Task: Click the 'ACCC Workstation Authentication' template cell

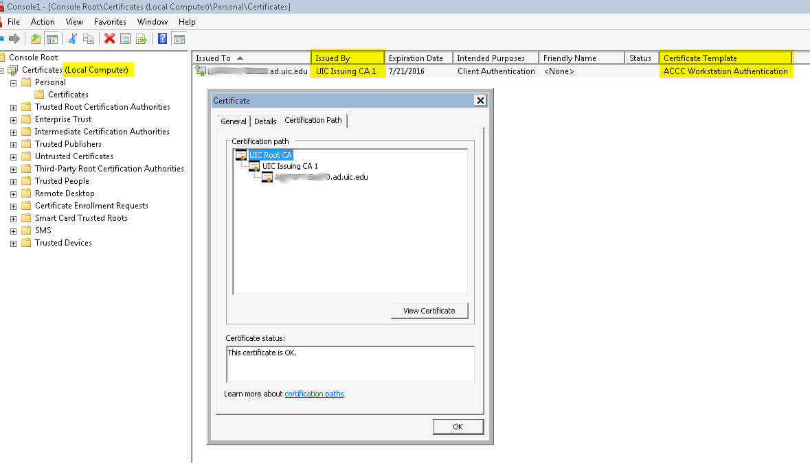Action: pyautogui.click(x=725, y=71)
